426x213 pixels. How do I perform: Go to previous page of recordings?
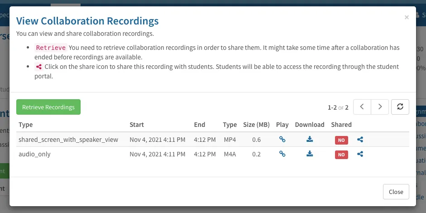362,107
